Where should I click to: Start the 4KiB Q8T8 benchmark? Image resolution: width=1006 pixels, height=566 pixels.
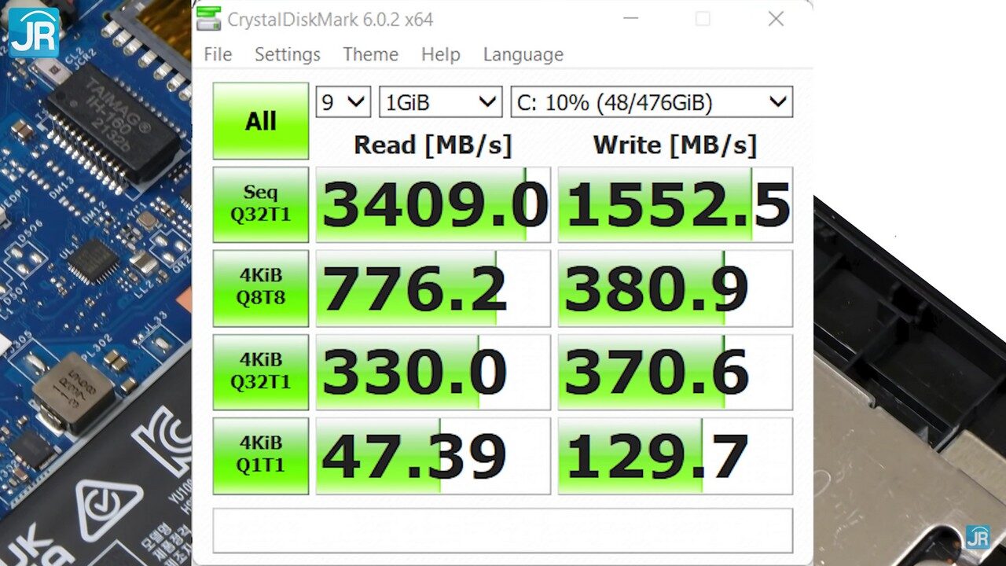coord(261,289)
